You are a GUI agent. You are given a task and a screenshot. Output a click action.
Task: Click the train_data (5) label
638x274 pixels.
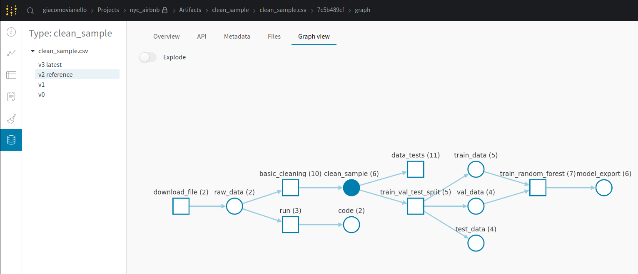[476, 155]
